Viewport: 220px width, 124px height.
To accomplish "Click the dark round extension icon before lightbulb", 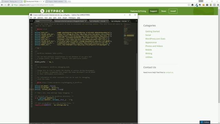I will (207, 5).
